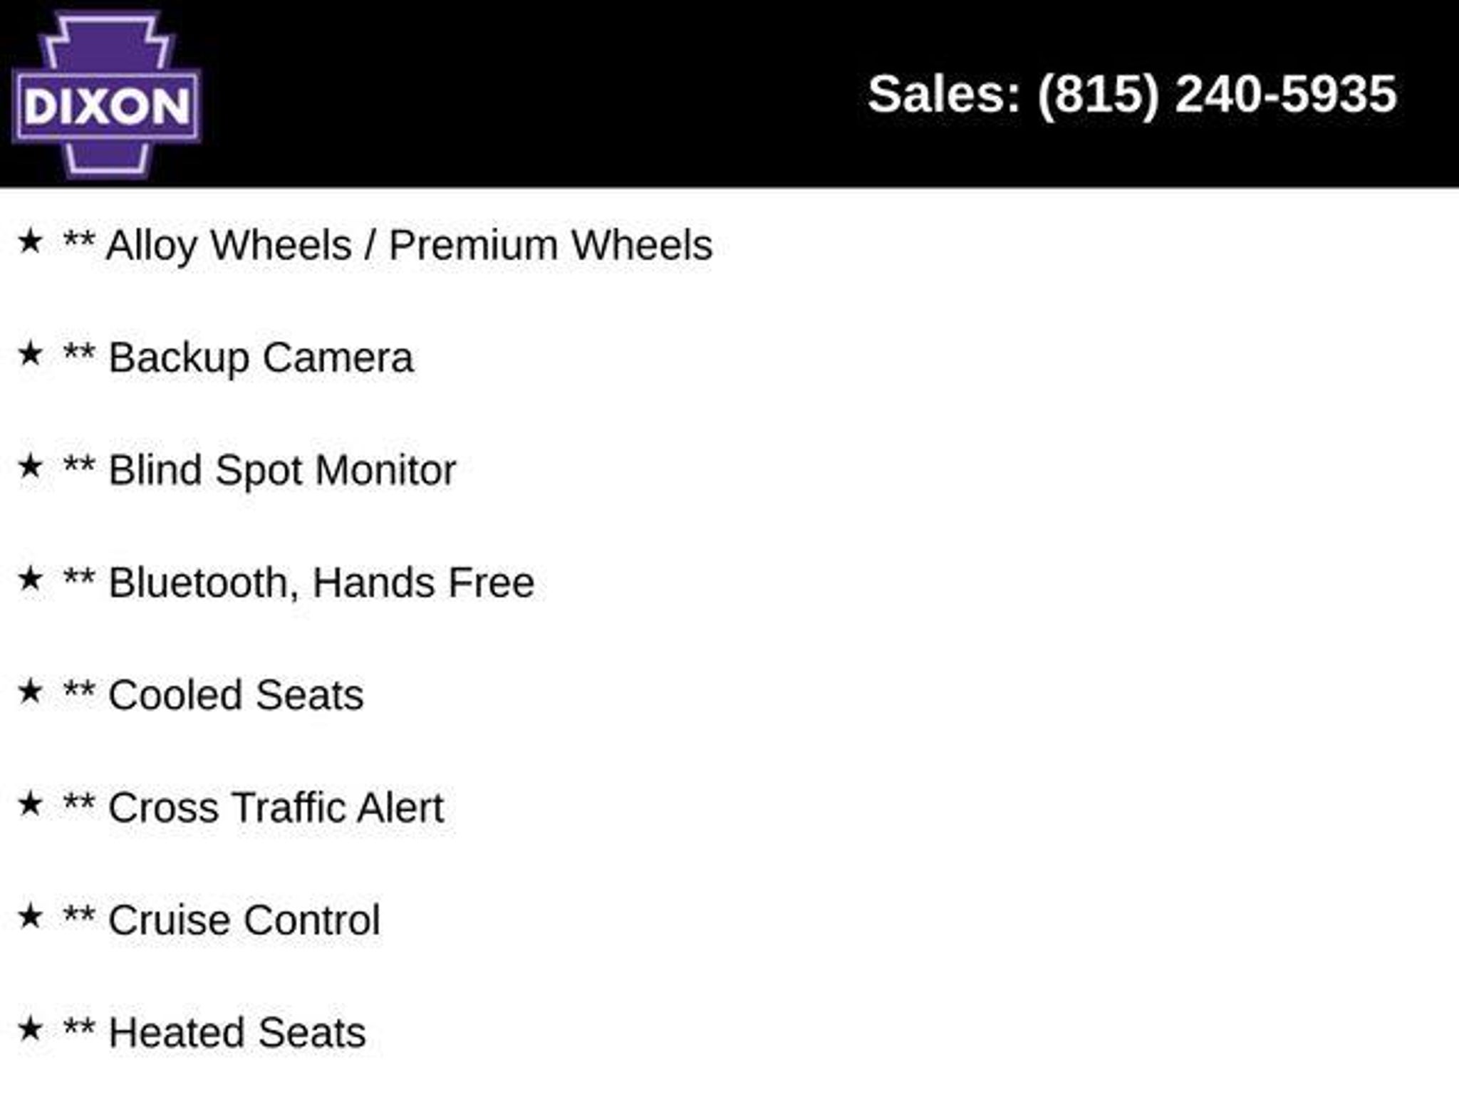This screenshot has width=1459, height=1094.
Task: Select the star bullet beside Cooled Seats
Action: click(x=31, y=692)
